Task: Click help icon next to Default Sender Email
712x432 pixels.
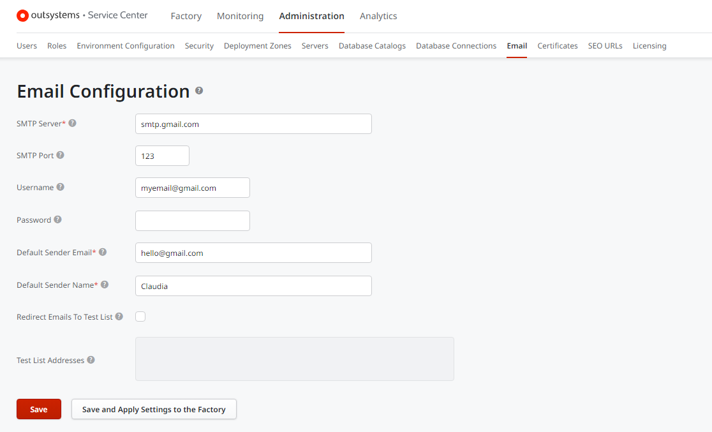Action: tap(103, 252)
